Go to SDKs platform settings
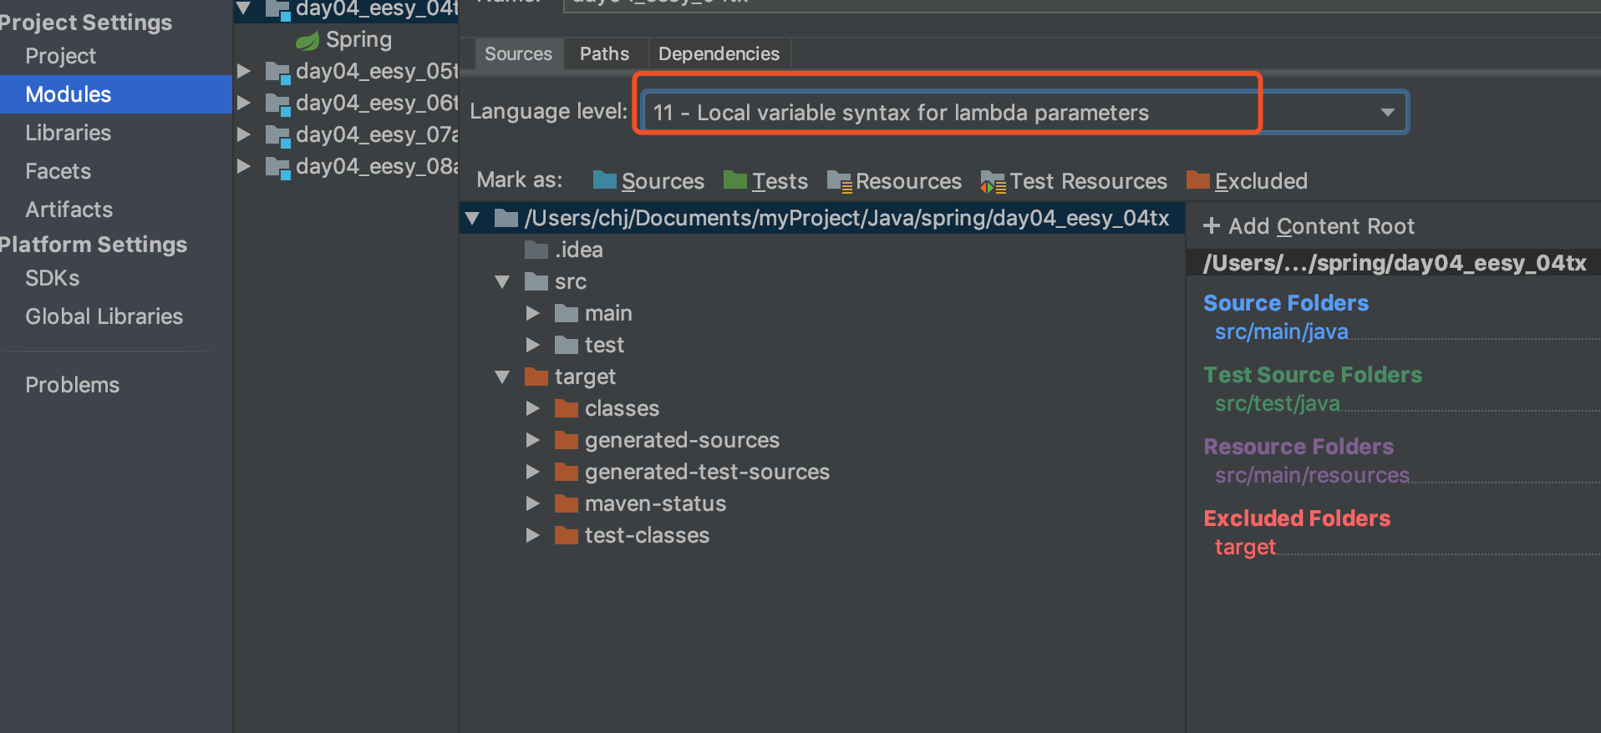The width and height of the screenshot is (1601, 733). click(x=52, y=278)
